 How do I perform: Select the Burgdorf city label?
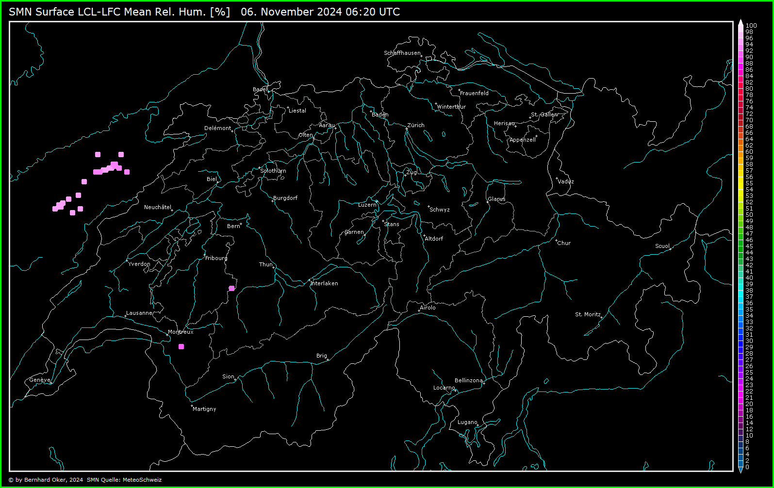(x=285, y=198)
